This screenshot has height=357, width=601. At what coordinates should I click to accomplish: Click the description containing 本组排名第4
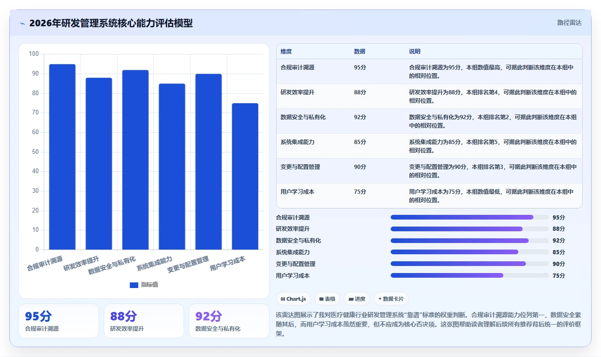(x=493, y=97)
